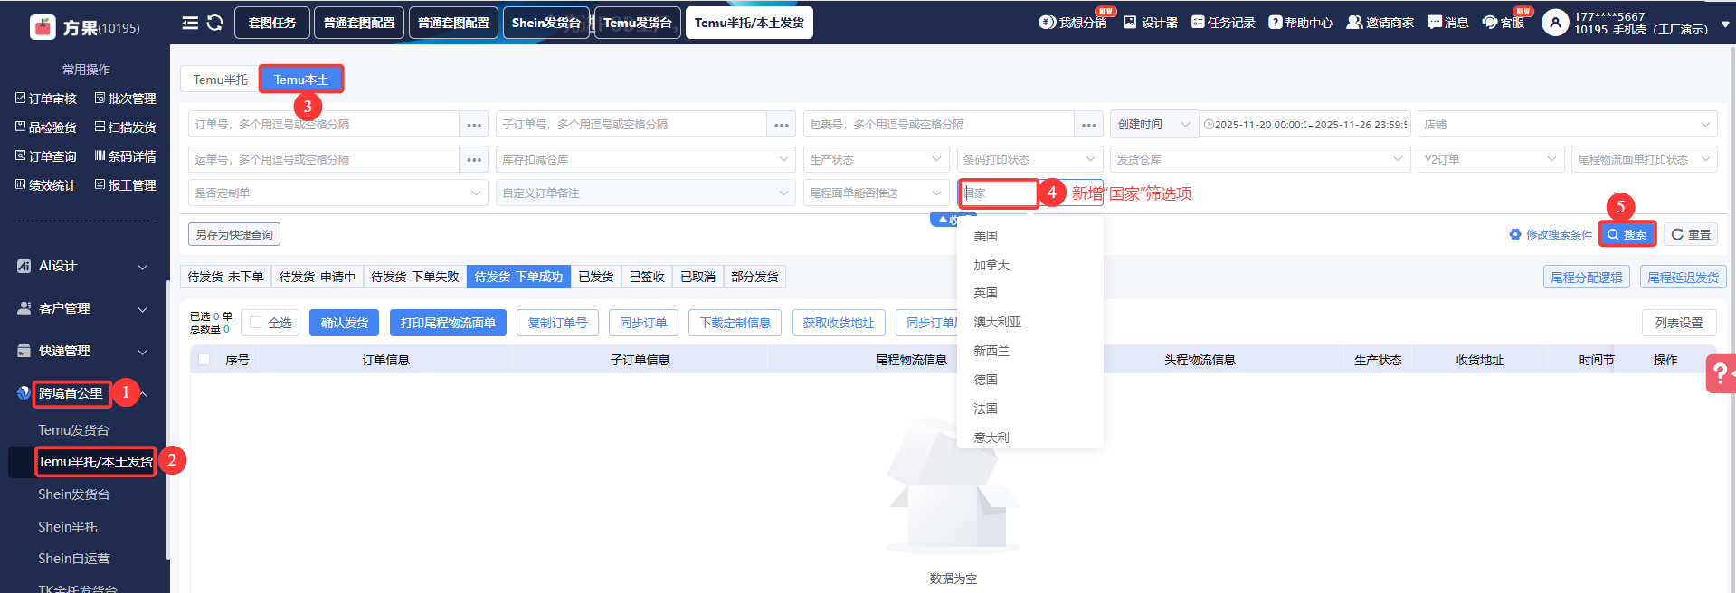The width and height of the screenshot is (1736, 593).
Task: Open the 尾程面单能否推送 dropdown
Action: pyautogui.click(x=876, y=193)
